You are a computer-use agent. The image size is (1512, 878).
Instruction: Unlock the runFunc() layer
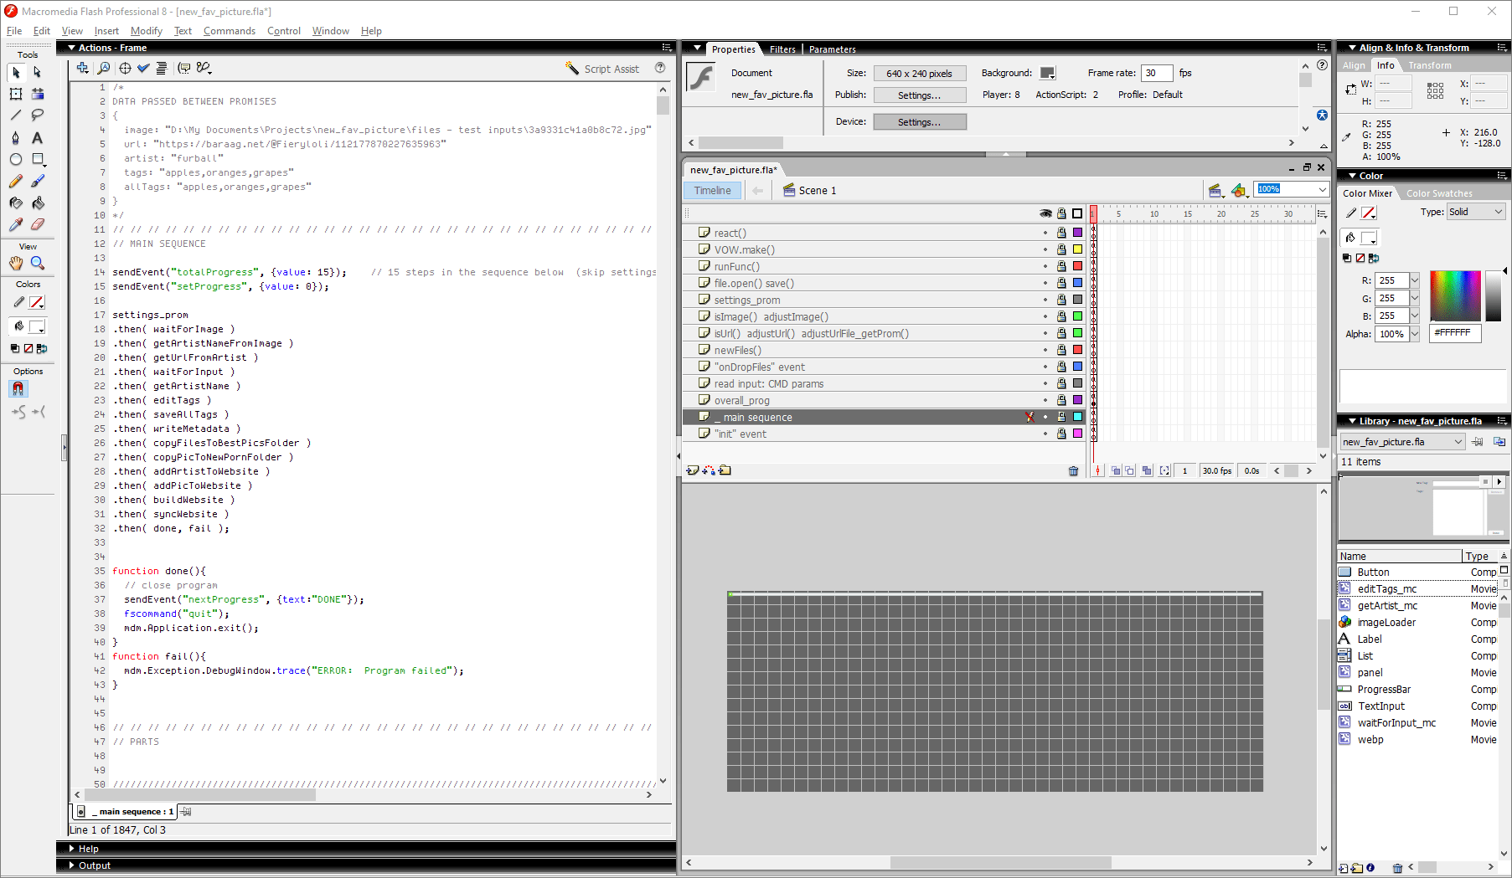tap(1061, 266)
